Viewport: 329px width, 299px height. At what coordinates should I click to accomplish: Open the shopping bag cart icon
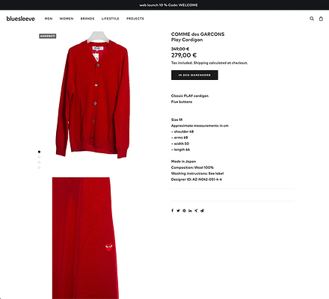tap(321, 19)
